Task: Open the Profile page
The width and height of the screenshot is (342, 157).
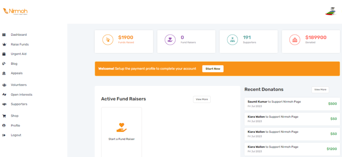Action: 15,126
